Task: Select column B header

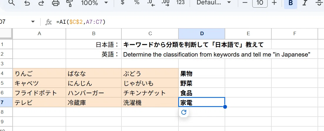Action: click(93, 34)
